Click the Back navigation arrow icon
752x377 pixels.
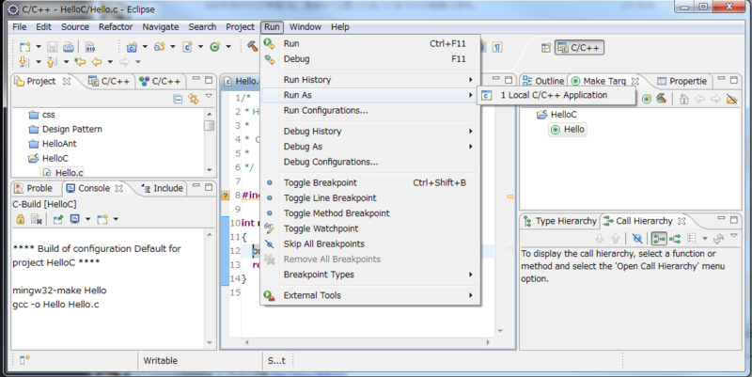(97, 61)
